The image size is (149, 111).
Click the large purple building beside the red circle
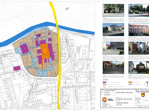click(x=24, y=49)
